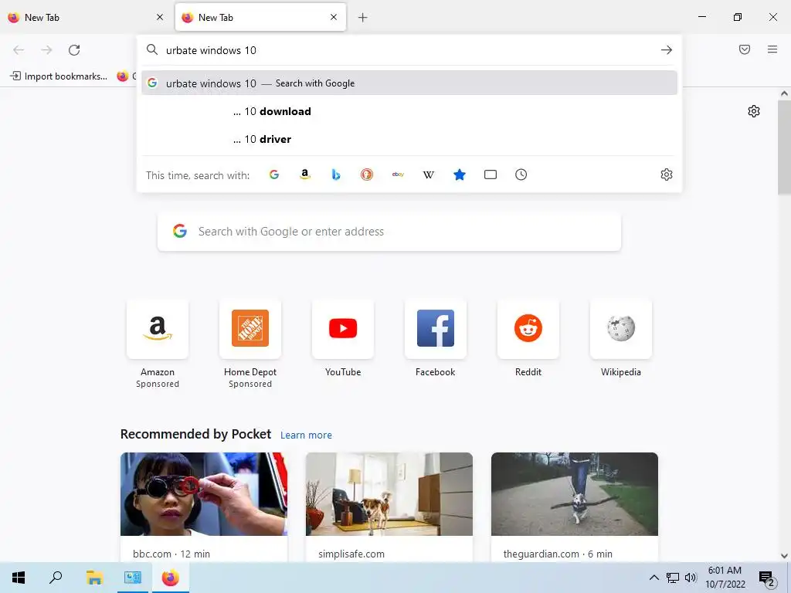The width and height of the screenshot is (791, 593).
Task: Click Learn more link beside Pocket
Action: click(306, 435)
